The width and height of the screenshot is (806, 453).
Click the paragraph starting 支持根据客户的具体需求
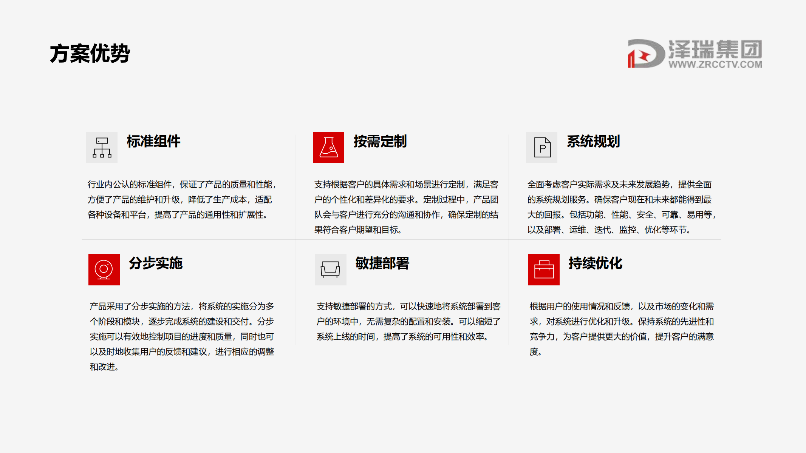[406, 207]
